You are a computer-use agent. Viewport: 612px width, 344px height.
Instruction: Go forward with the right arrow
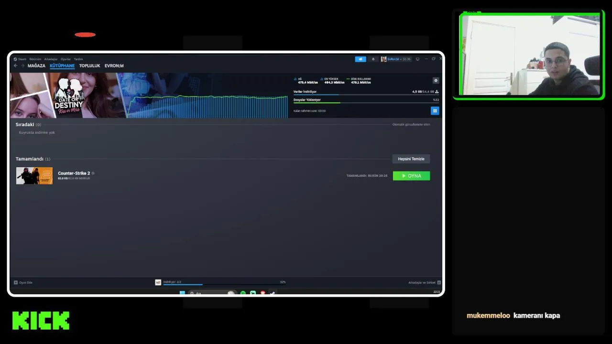click(22, 65)
